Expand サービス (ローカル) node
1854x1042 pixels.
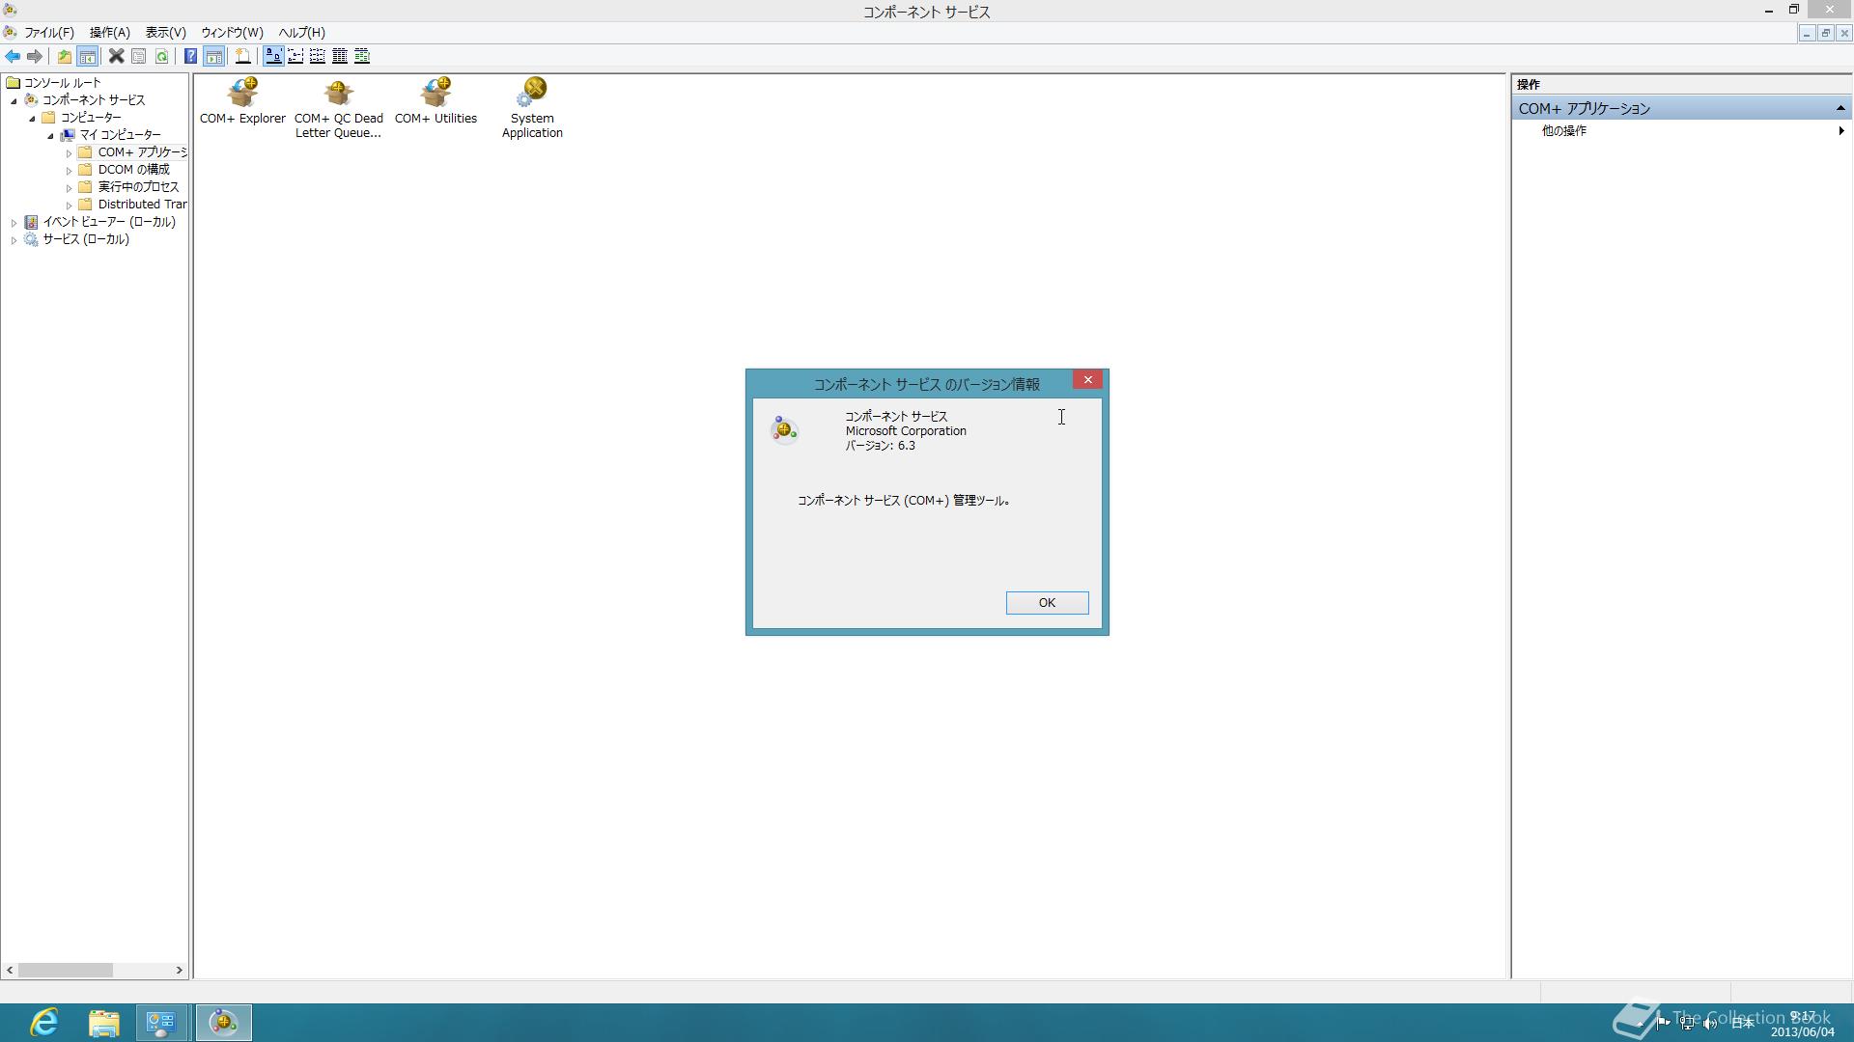[x=14, y=240]
